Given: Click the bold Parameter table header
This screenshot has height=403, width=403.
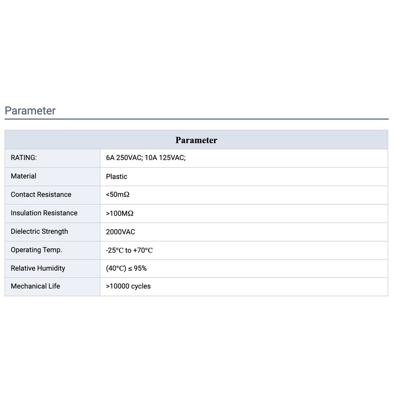Looking at the screenshot, I should pos(196,140).
